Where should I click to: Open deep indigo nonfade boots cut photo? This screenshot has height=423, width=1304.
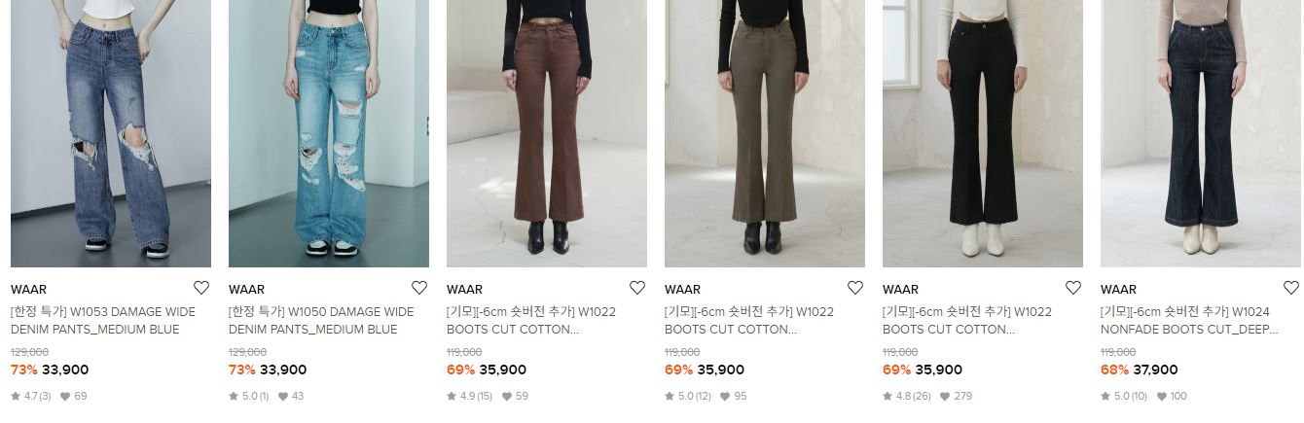click(1201, 133)
